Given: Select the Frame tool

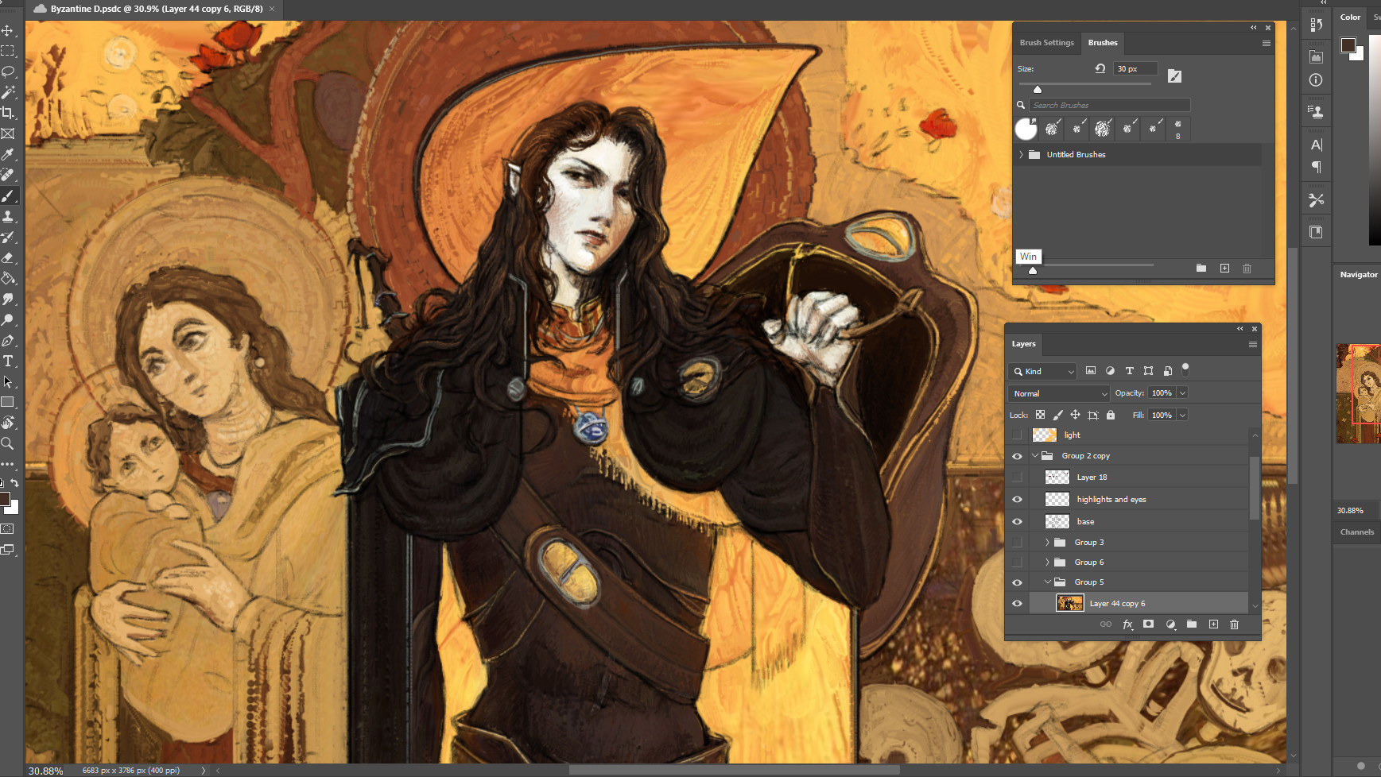Looking at the screenshot, I should pos(8,133).
